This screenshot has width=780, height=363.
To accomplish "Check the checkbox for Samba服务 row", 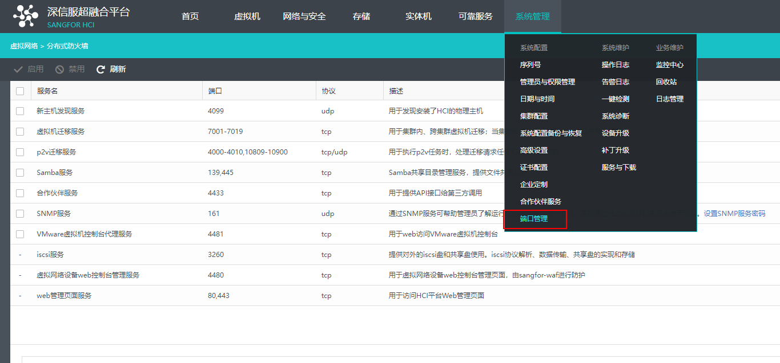I will [x=19, y=172].
